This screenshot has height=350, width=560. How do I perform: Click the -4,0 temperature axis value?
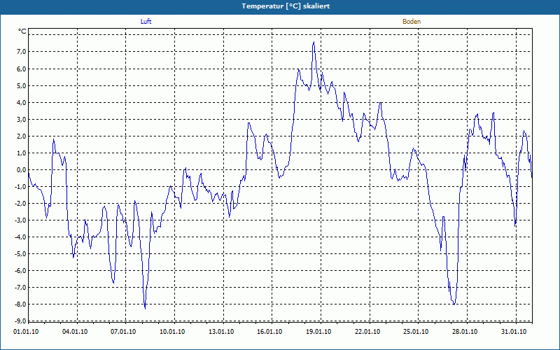click(20, 237)
